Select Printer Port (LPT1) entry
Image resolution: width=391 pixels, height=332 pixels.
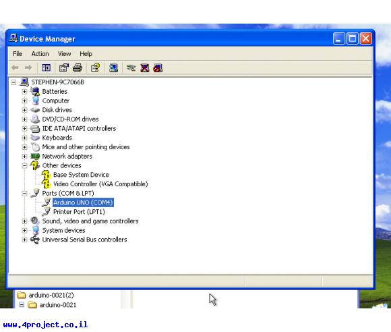coord(79,212)
